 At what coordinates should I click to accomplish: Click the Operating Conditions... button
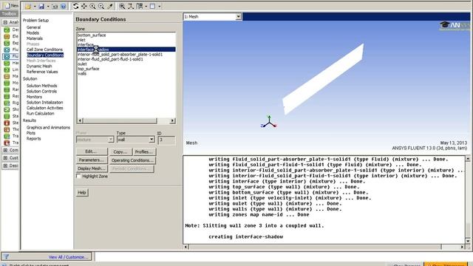(x=132, y=160)
